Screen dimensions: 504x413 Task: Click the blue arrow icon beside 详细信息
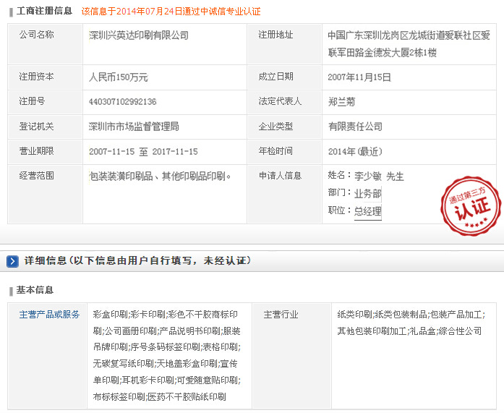13,261
